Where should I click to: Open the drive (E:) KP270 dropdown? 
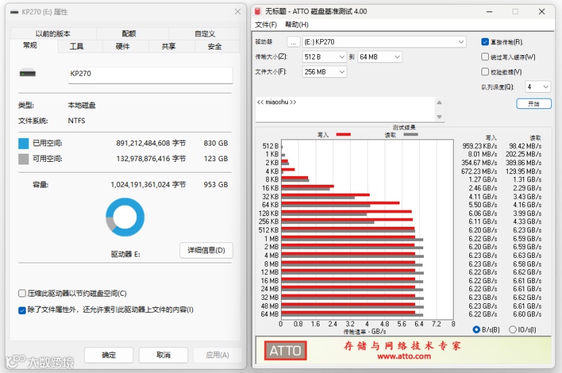[x=384, y=42]
